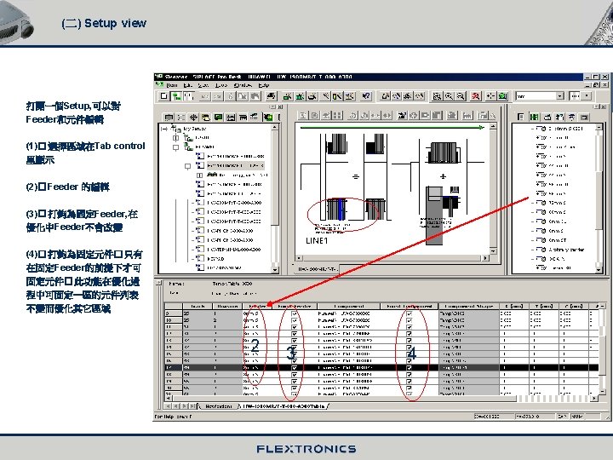This screenshot has width=613, height=460.
Task: Click the grayed-out Paste clipboard icon
Action: (x=255, y=95)
